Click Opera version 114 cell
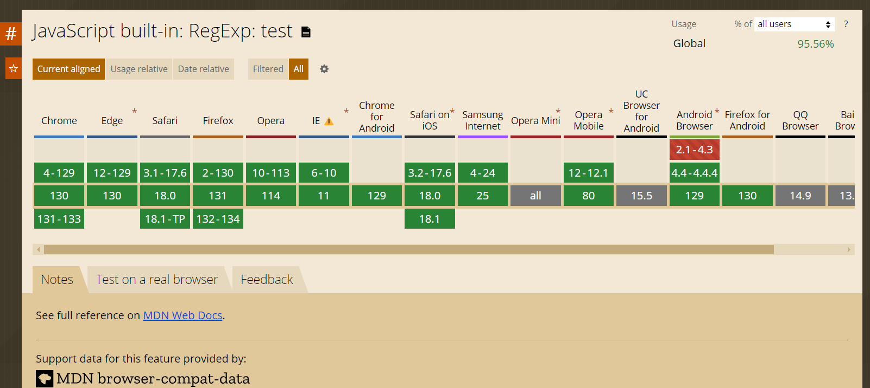Image resolution: width=870 pixels, height=388 pixels. [x=271, y=196]
